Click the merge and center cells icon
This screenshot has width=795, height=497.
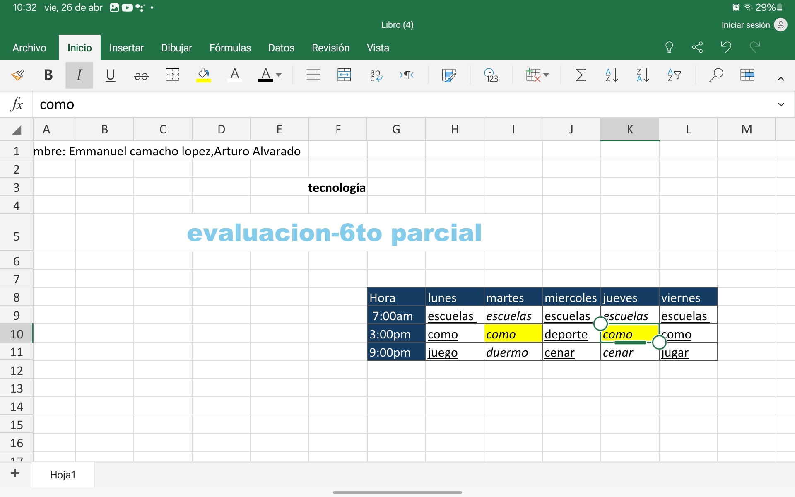[x=344, y=75]
